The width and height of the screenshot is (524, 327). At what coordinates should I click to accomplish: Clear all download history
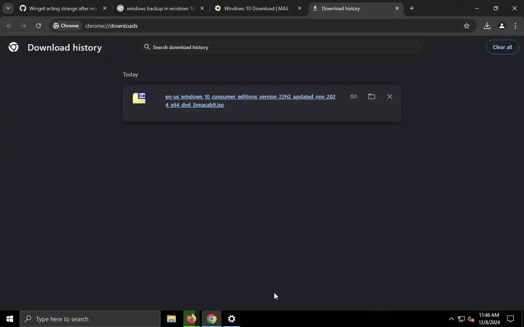point(502,47)
